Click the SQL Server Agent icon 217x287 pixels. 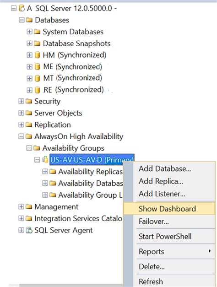(x=29, y=230)
